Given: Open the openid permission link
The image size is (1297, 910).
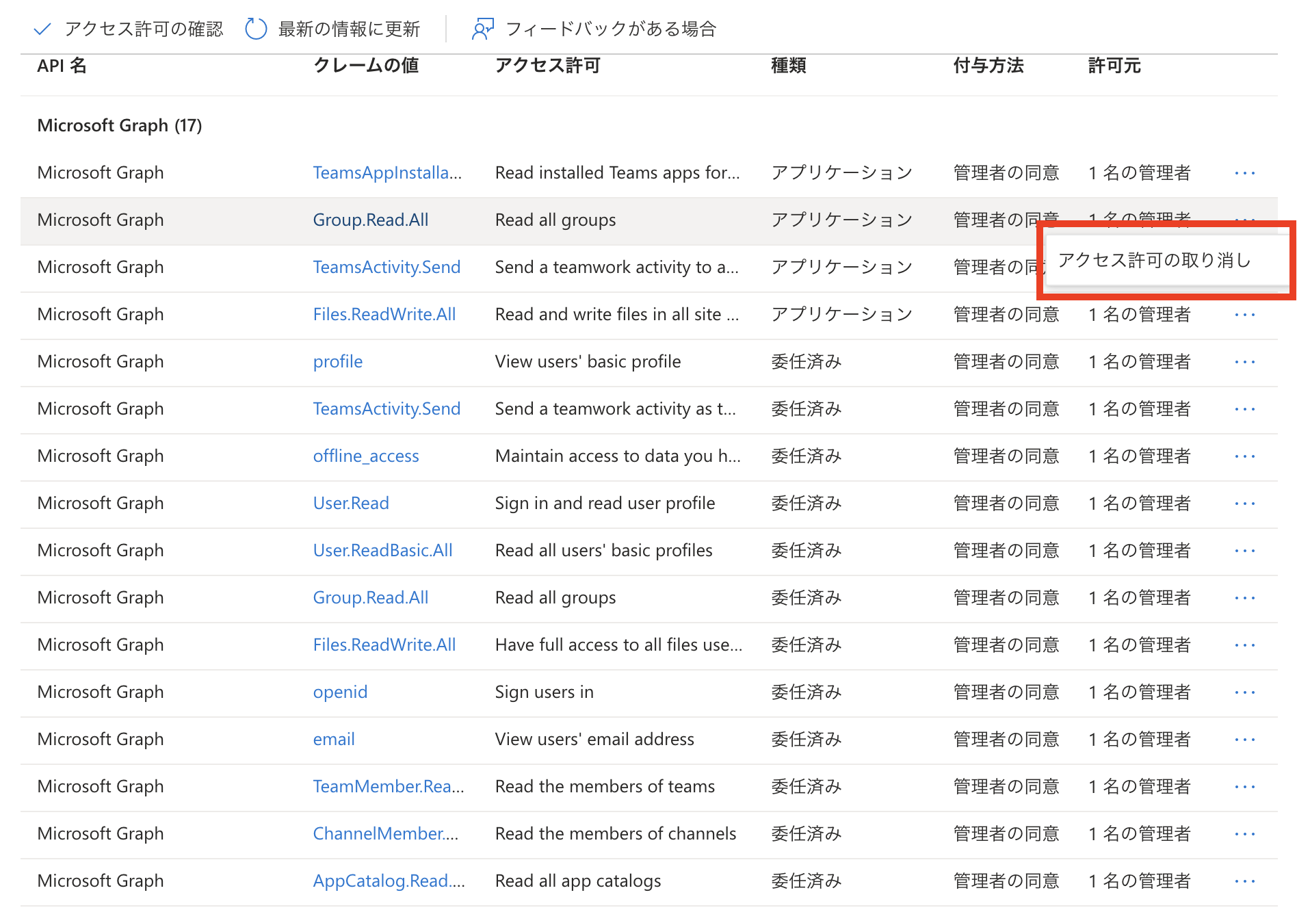Looking at the screenshot, I should click(340, 692).
